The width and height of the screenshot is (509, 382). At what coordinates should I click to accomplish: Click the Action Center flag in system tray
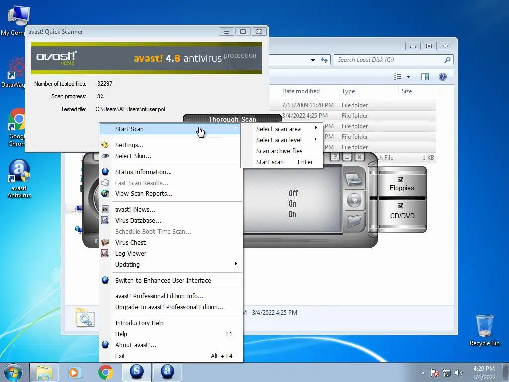435,373
